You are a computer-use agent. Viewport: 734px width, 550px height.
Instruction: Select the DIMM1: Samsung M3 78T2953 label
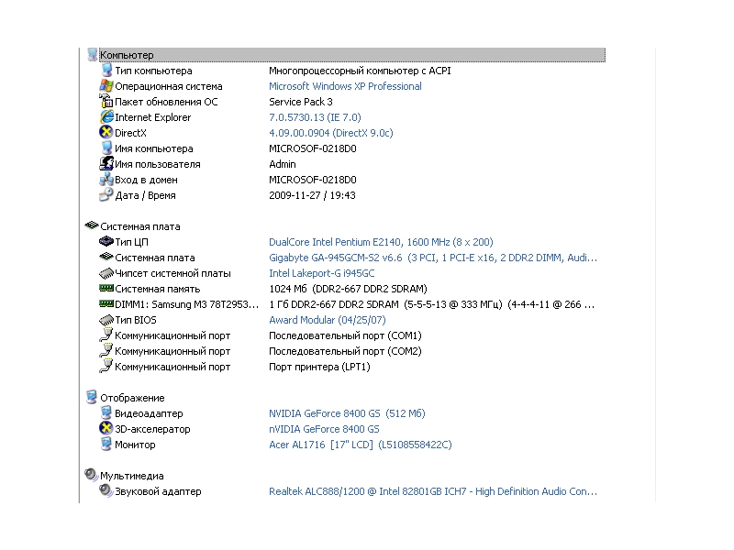[x=187, y=304]
